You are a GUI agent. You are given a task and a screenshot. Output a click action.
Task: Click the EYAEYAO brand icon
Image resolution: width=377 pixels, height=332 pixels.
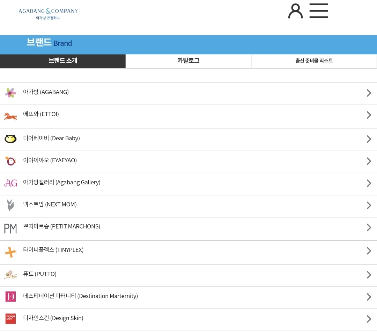click(x=10, y=161)
